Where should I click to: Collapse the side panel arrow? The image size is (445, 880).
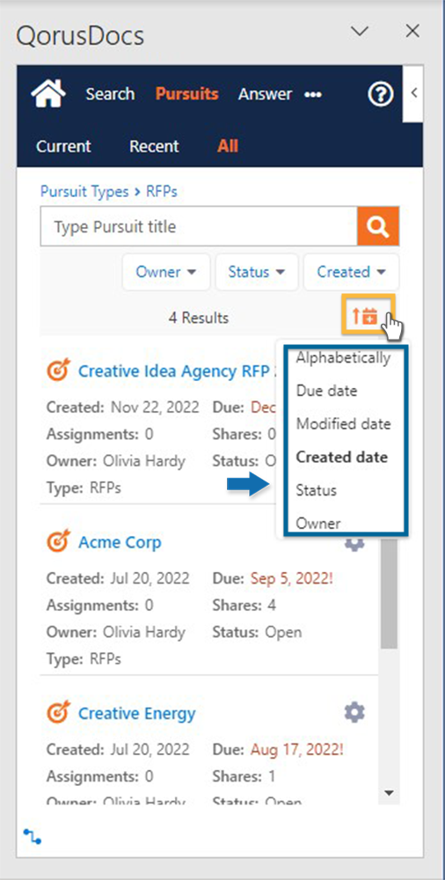pyautogui.click(x=413, y=93)
